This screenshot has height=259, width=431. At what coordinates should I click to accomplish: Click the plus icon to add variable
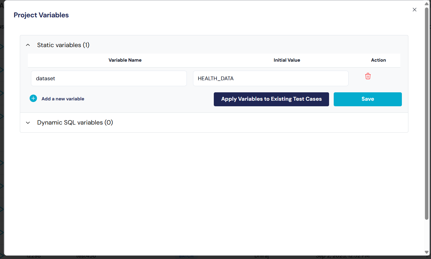pyautogui.click(x=33, y=99)
